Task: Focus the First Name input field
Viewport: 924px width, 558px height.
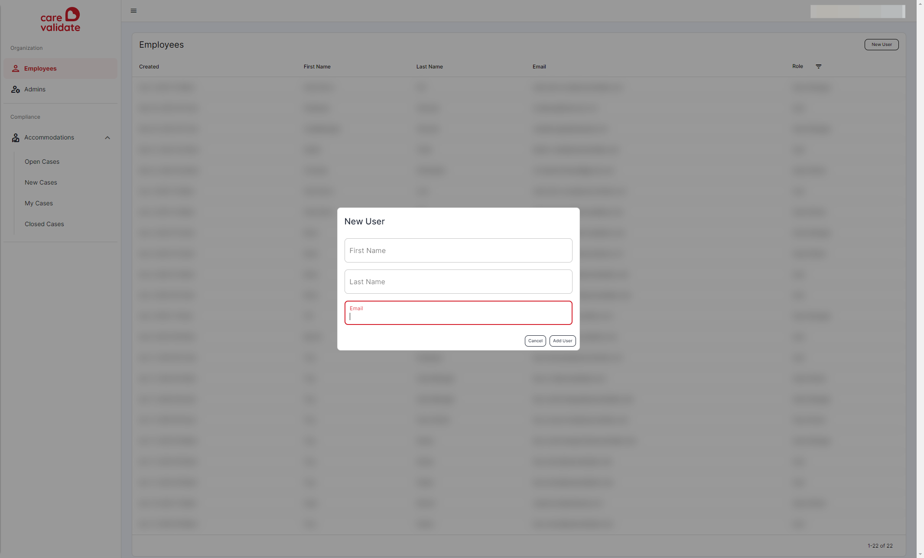Action: tap(458, 250)
